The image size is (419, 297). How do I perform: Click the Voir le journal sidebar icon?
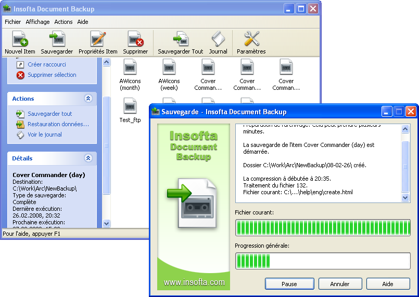click(20, 134)
